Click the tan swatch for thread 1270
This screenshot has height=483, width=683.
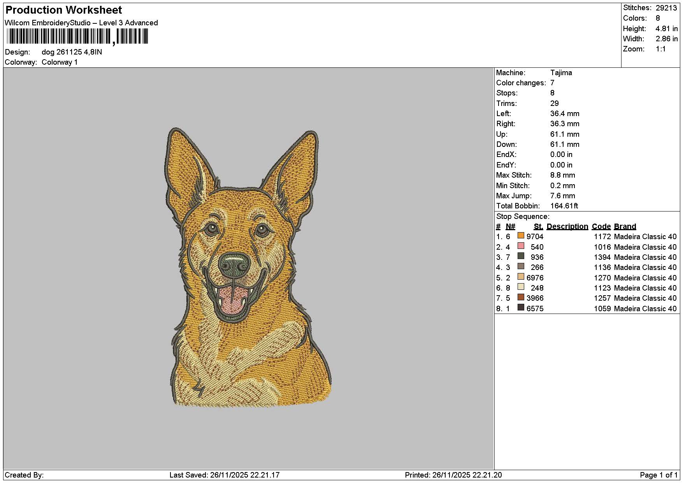[x=521, y=277]
